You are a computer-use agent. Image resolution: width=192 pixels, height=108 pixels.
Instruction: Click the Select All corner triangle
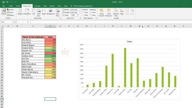(2, 26)
